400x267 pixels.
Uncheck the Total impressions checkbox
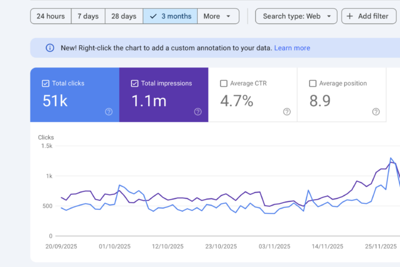pyautogui.click(x=135, y=83)
